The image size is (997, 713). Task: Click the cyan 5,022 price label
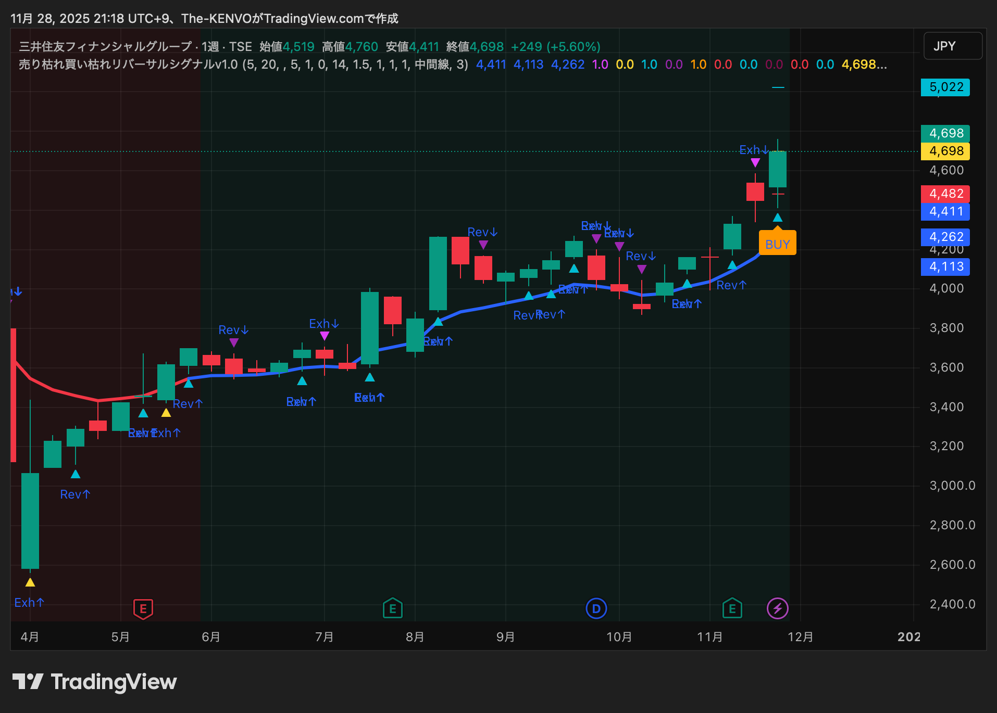(x=945, y=87)
